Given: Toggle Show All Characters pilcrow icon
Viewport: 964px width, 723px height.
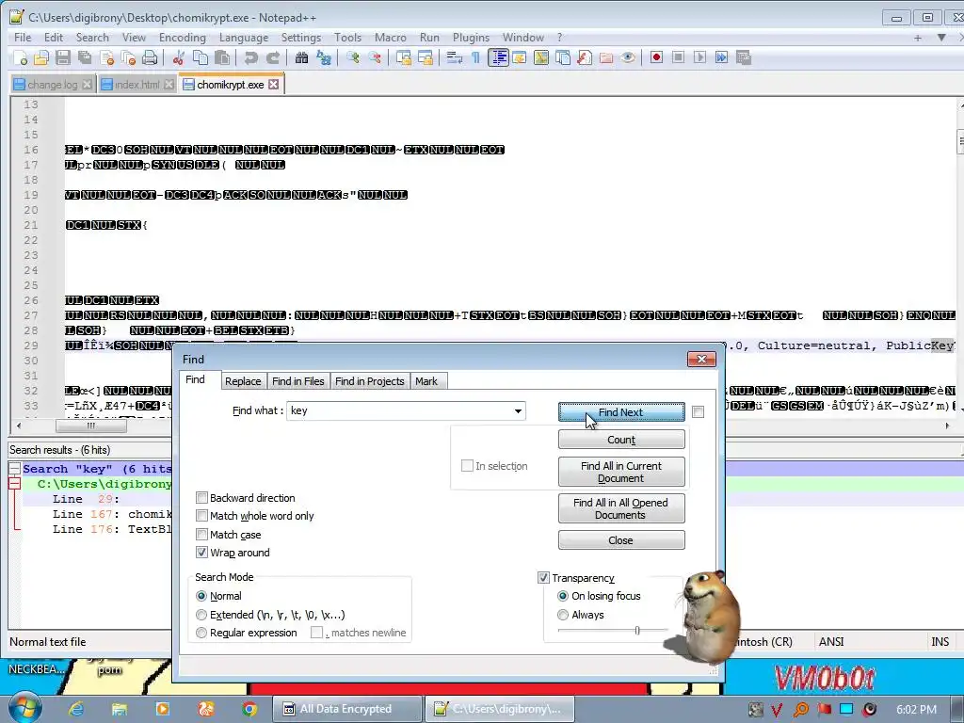Looking at the screenshot, I should click(475, 57).
